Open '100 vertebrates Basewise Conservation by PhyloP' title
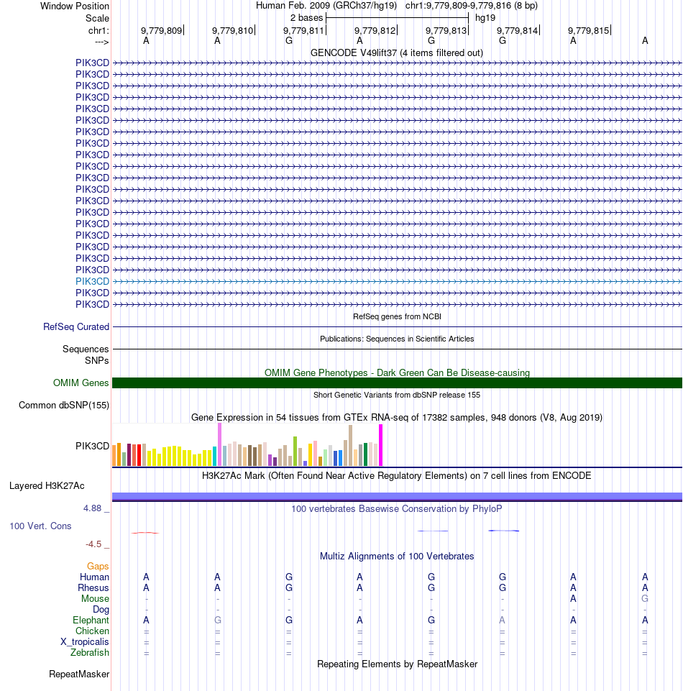Image resolution: width=683 pixels, height=691 pixels. [397, 508]
